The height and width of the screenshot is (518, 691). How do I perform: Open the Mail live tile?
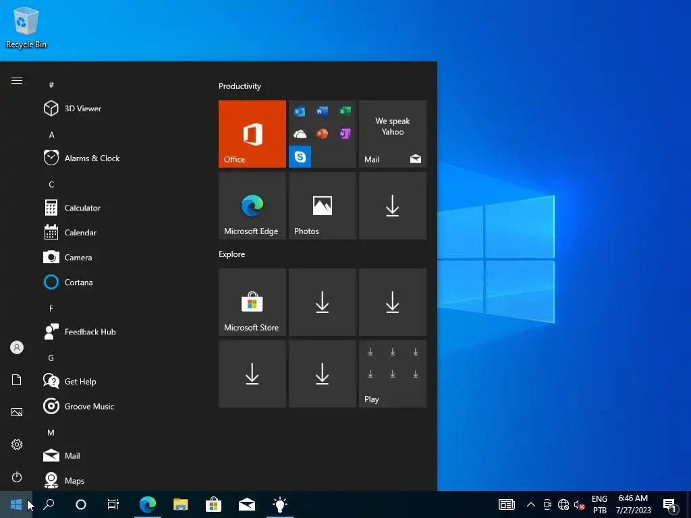pos(393,134)
